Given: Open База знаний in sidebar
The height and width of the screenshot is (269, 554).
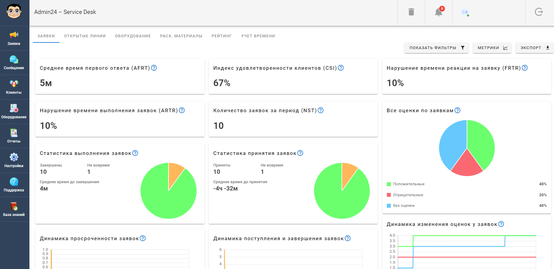Looking at the screenshot, I should pos(14,209).
